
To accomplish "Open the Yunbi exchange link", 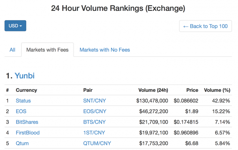I will click(x=24, y=76).
